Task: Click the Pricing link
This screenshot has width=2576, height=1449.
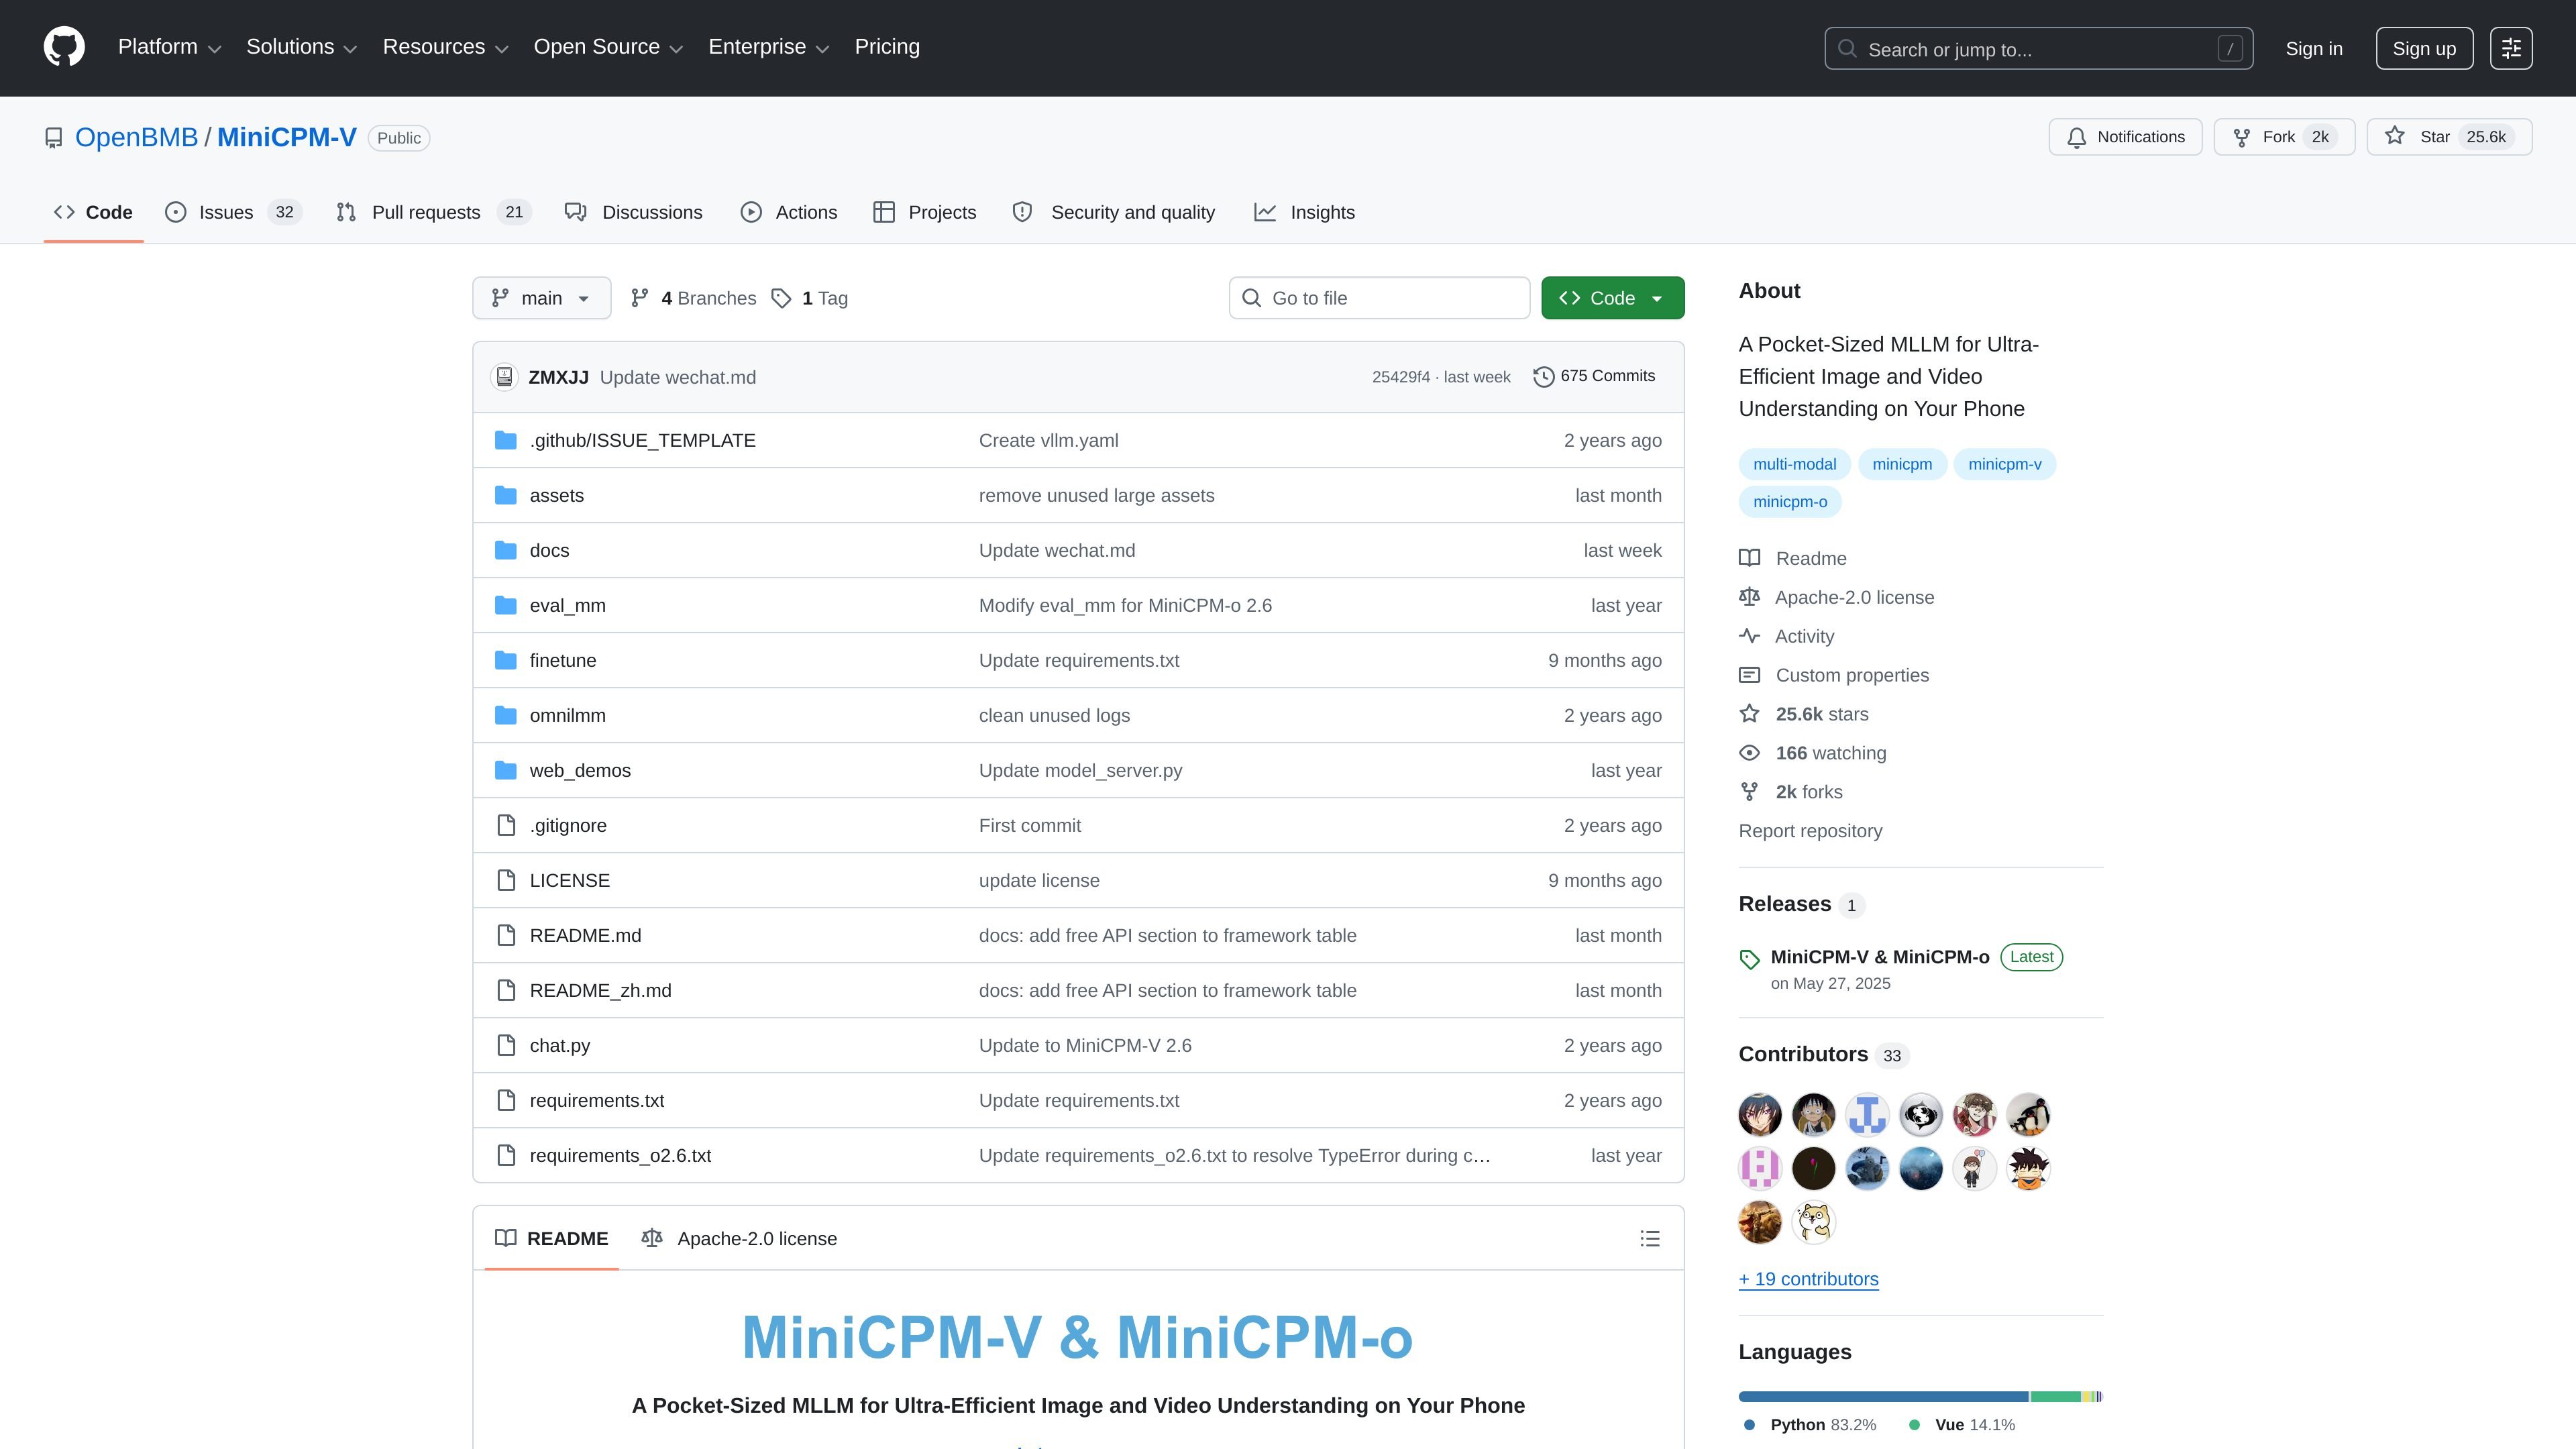Action: click(887, 47)
